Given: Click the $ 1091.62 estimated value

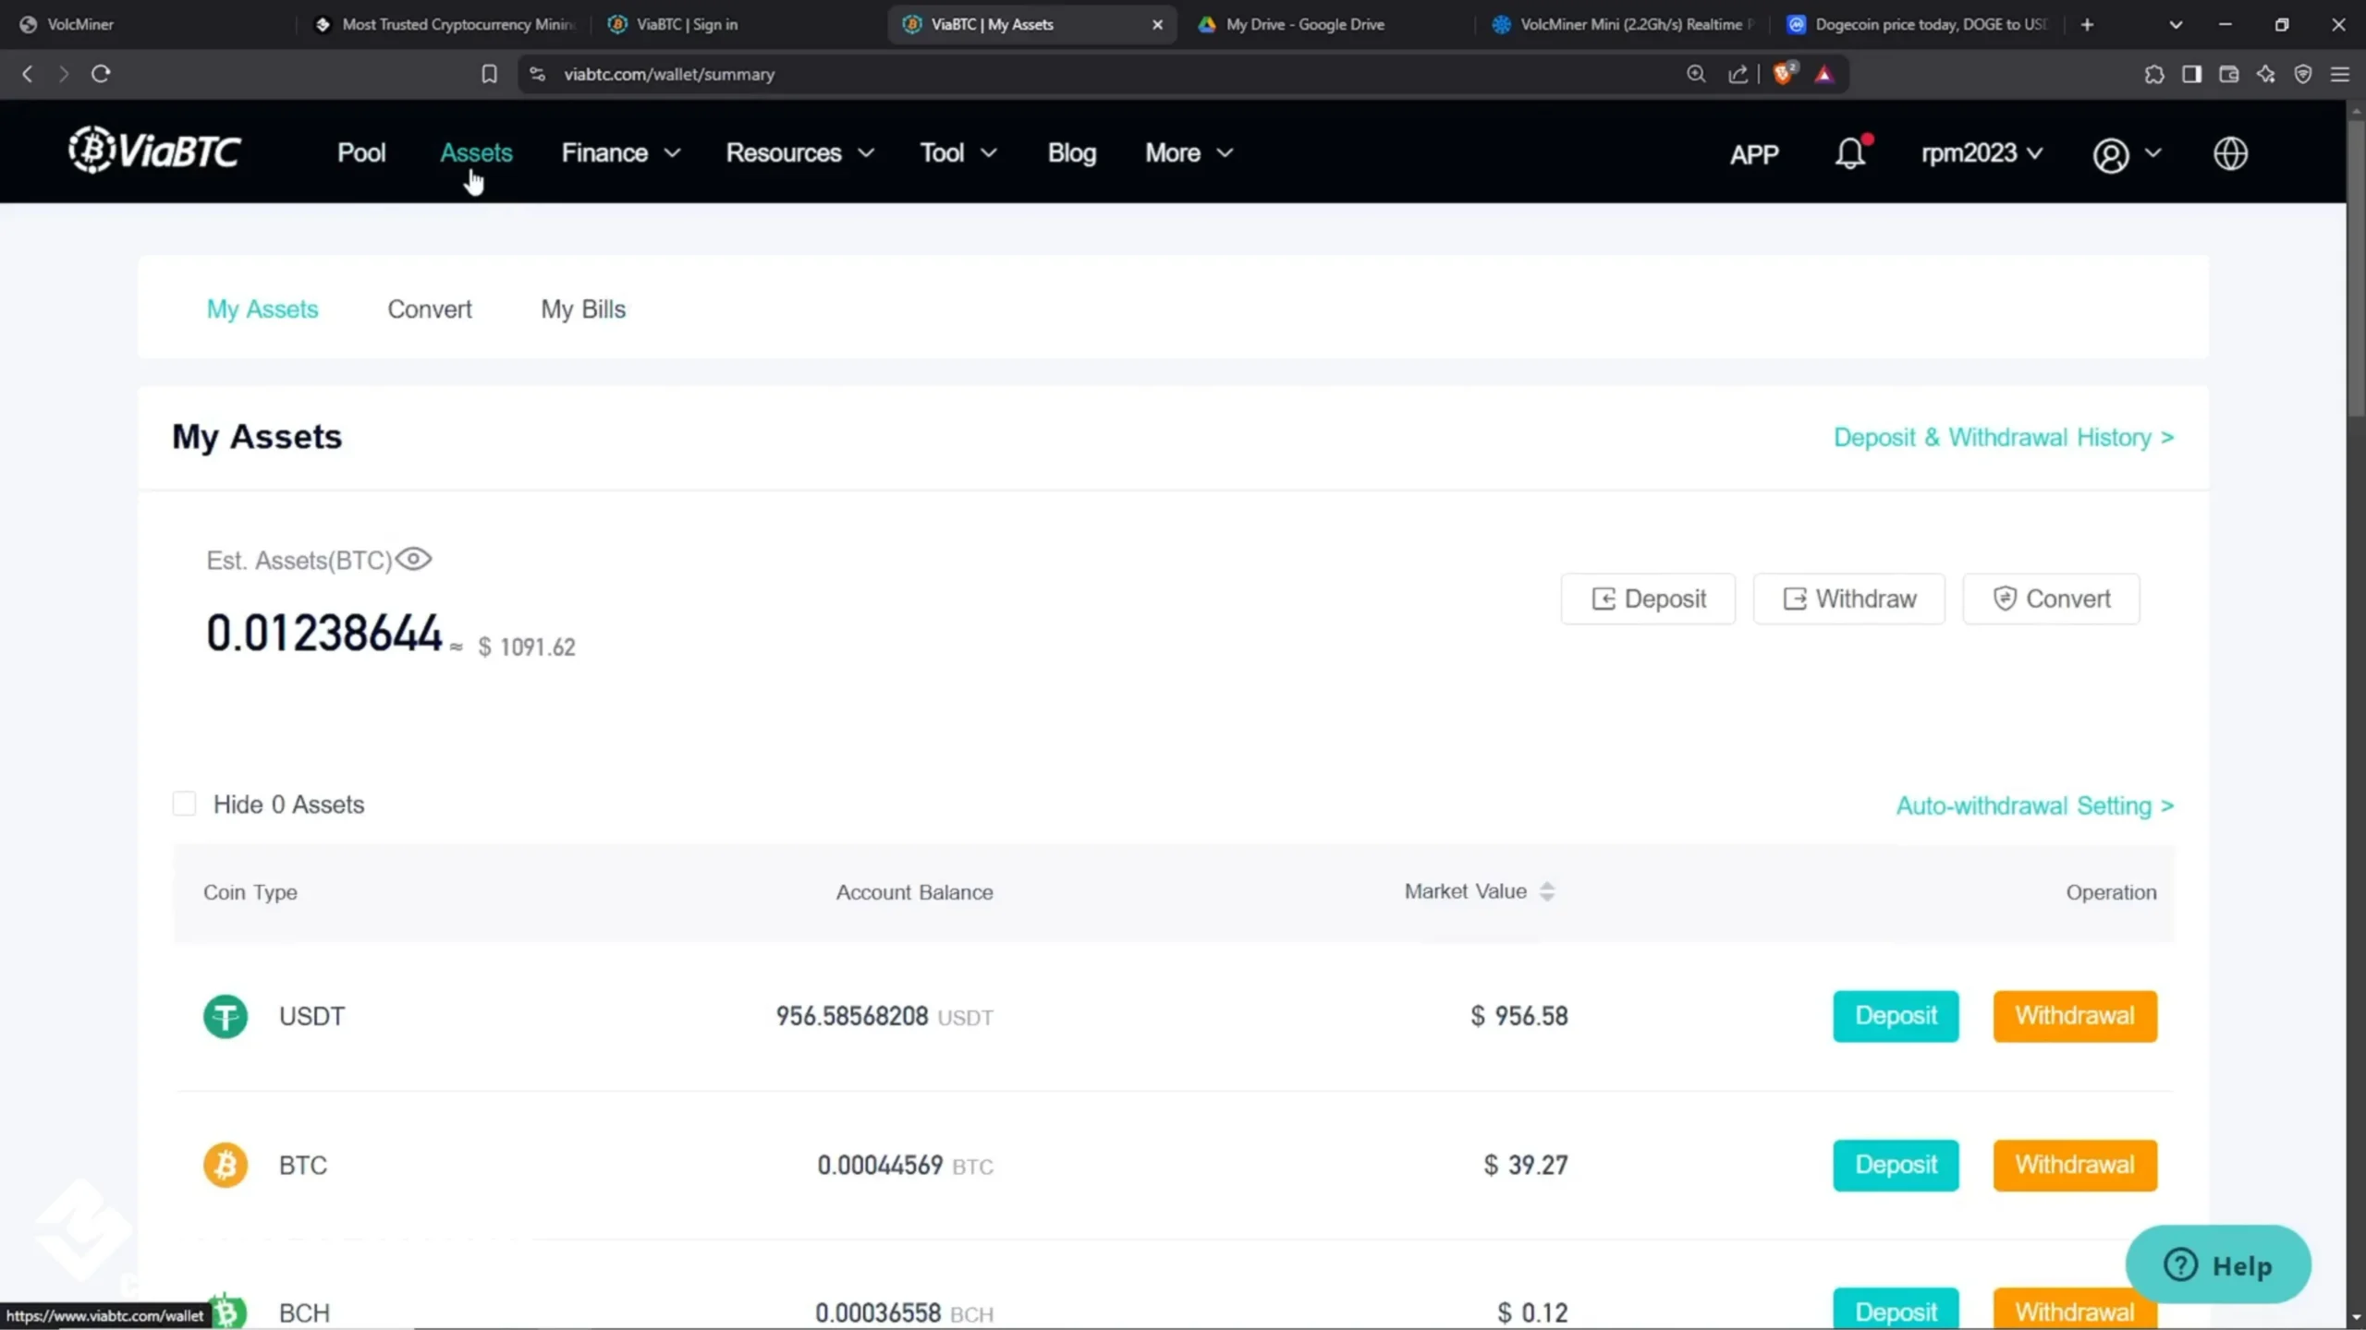Looking at the screenshot, I should pyautogui.click(x=526, y=647).
